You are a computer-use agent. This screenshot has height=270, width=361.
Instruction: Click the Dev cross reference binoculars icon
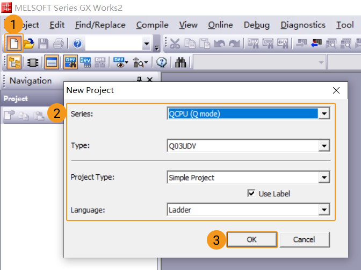click(70, 62)
